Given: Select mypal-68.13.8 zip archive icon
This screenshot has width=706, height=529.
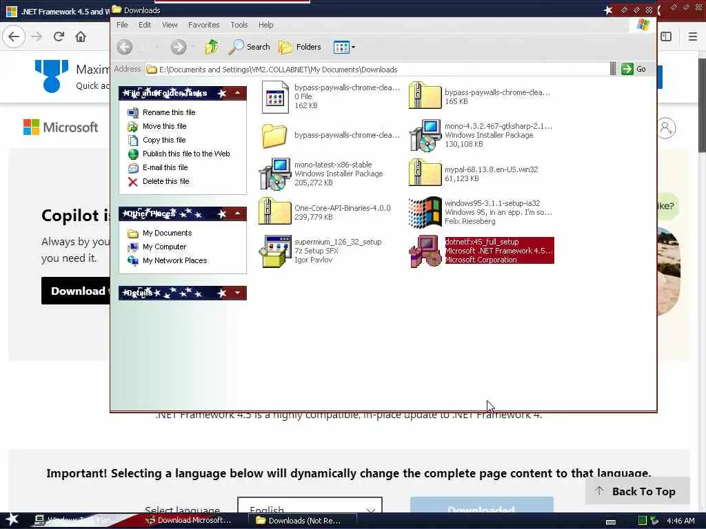Looking at the screenshot, I should [425, 172].
